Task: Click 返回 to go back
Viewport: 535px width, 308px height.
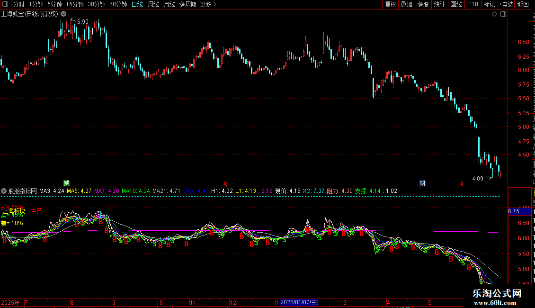Action: [523, 4]
